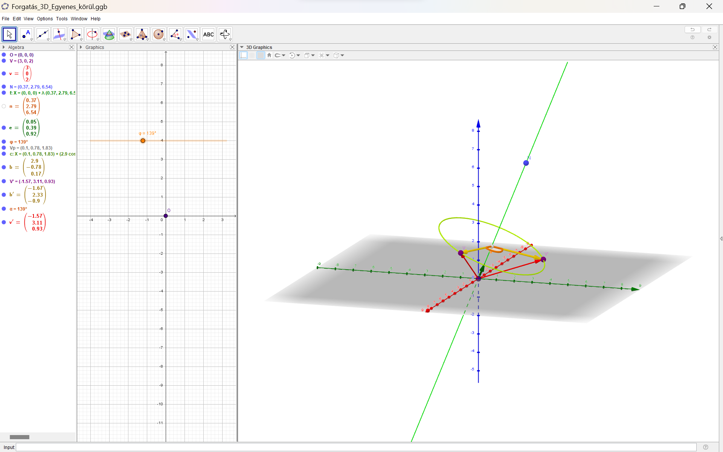
Task: Expand the Algebra panel style bar
Action: point(4,47)
